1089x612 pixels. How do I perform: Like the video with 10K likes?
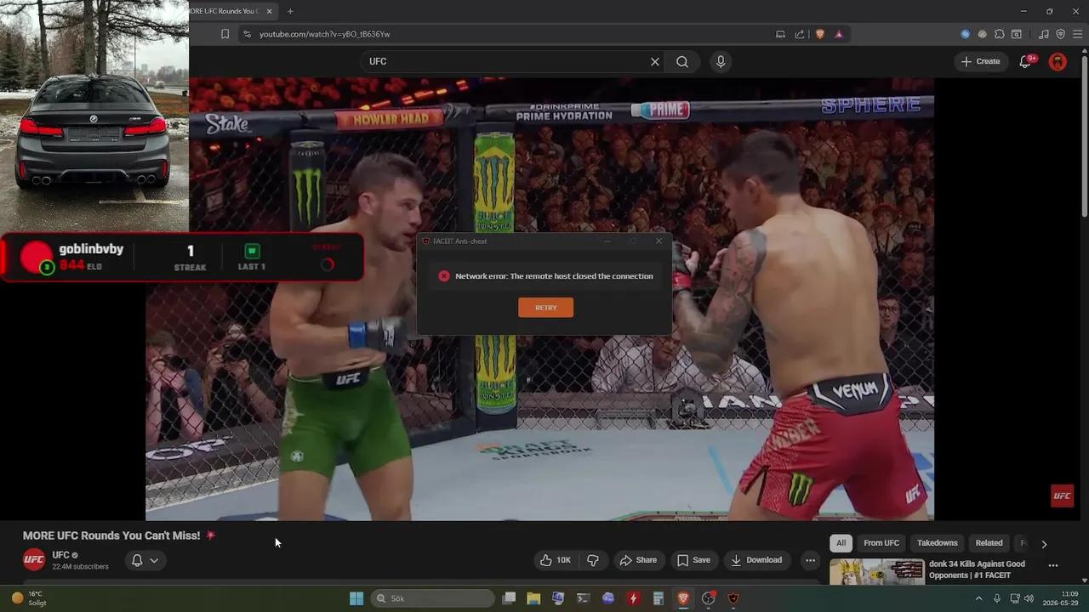click(555, 560)
